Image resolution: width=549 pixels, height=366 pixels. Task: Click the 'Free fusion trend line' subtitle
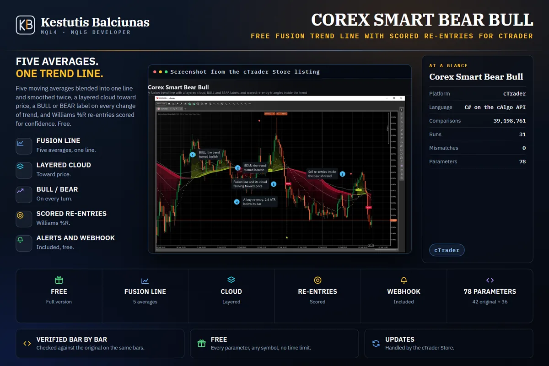pyautogui.click(x=392, y=36)
